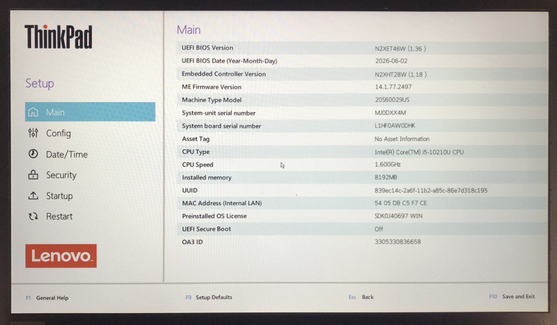Click F9 Setup Defaults
This screenshot has width=557, height=325.
pyautogui.click(x=209, y=297)
